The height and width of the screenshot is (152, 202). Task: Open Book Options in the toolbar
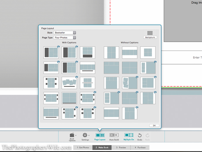tap(72, 137)
